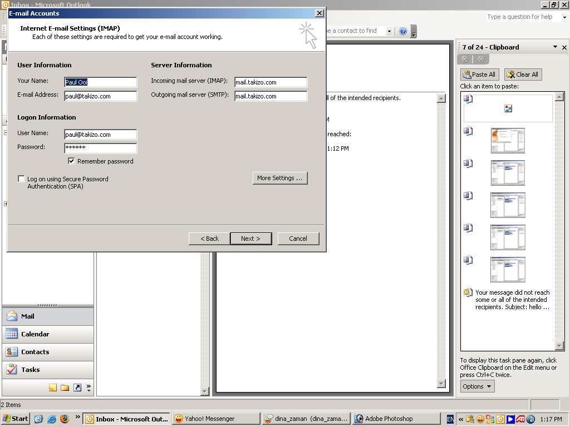
Task: Expand the toolbar options overflow arrow
Action: (x=414, y=32)
